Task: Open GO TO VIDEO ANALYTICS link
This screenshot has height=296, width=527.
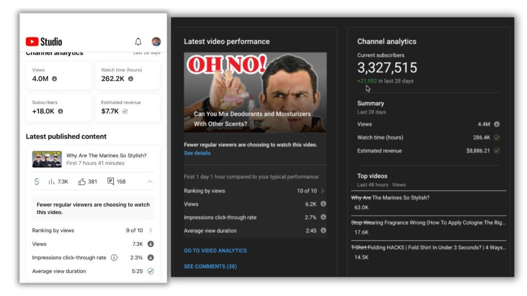Action: [x=215, y=251]
